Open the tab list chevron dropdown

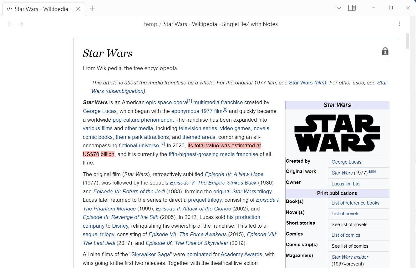point(339,8)
